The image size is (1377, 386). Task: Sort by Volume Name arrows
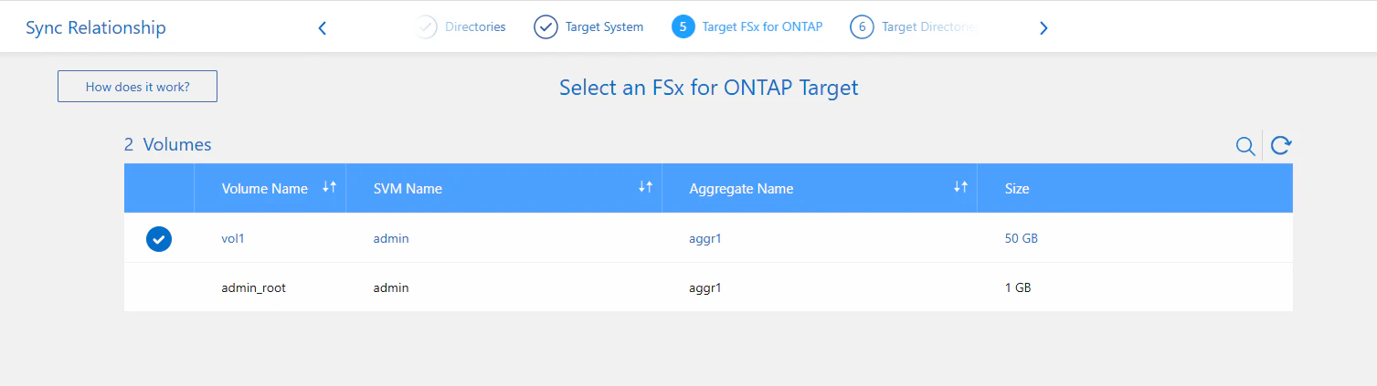(x=330, y=186)
